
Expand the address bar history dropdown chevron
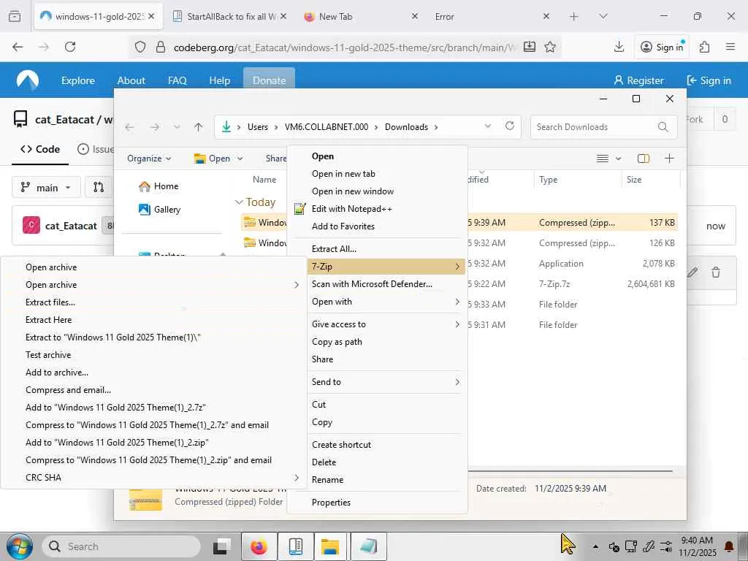[487, 126]
